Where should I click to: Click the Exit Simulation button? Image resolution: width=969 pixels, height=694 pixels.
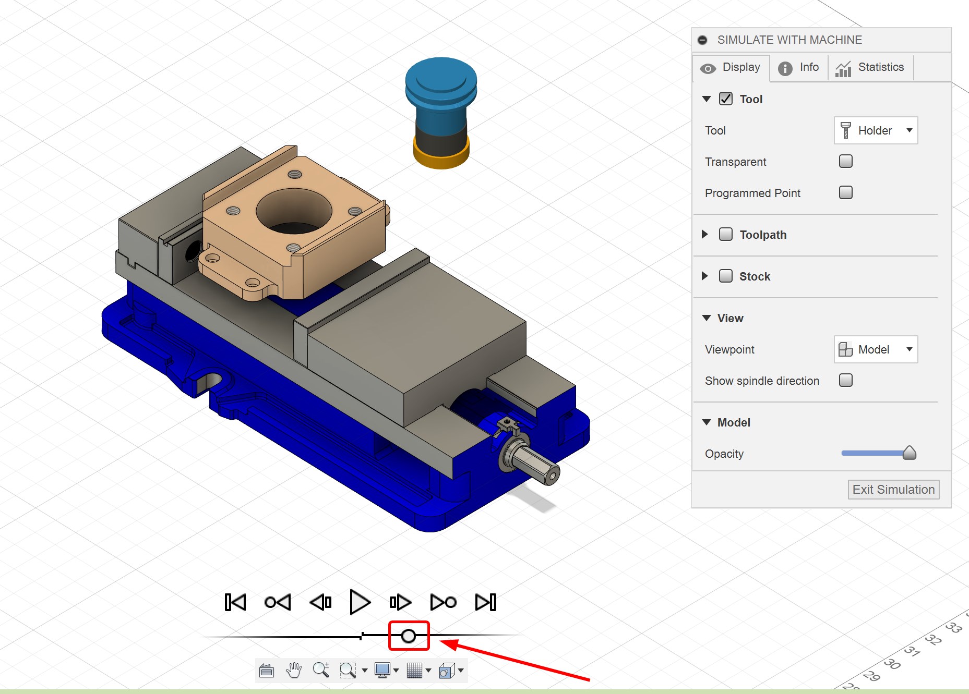(893, 489)
